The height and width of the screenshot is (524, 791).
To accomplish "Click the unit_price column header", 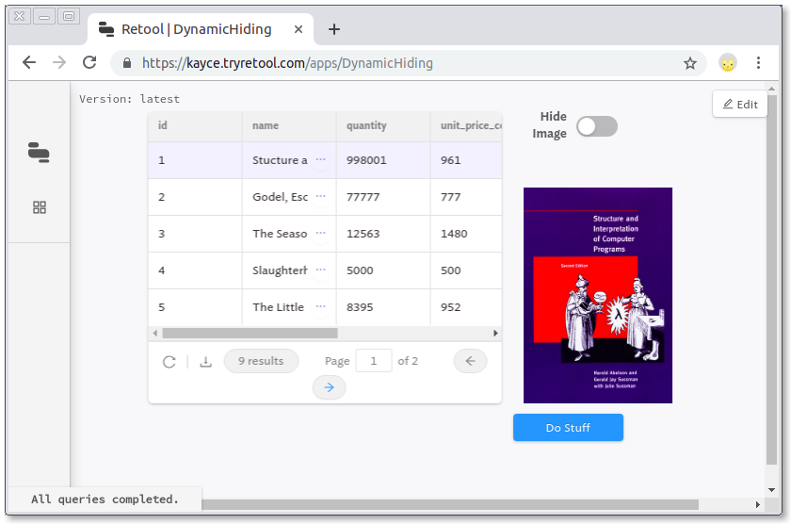I will point(466,125).
